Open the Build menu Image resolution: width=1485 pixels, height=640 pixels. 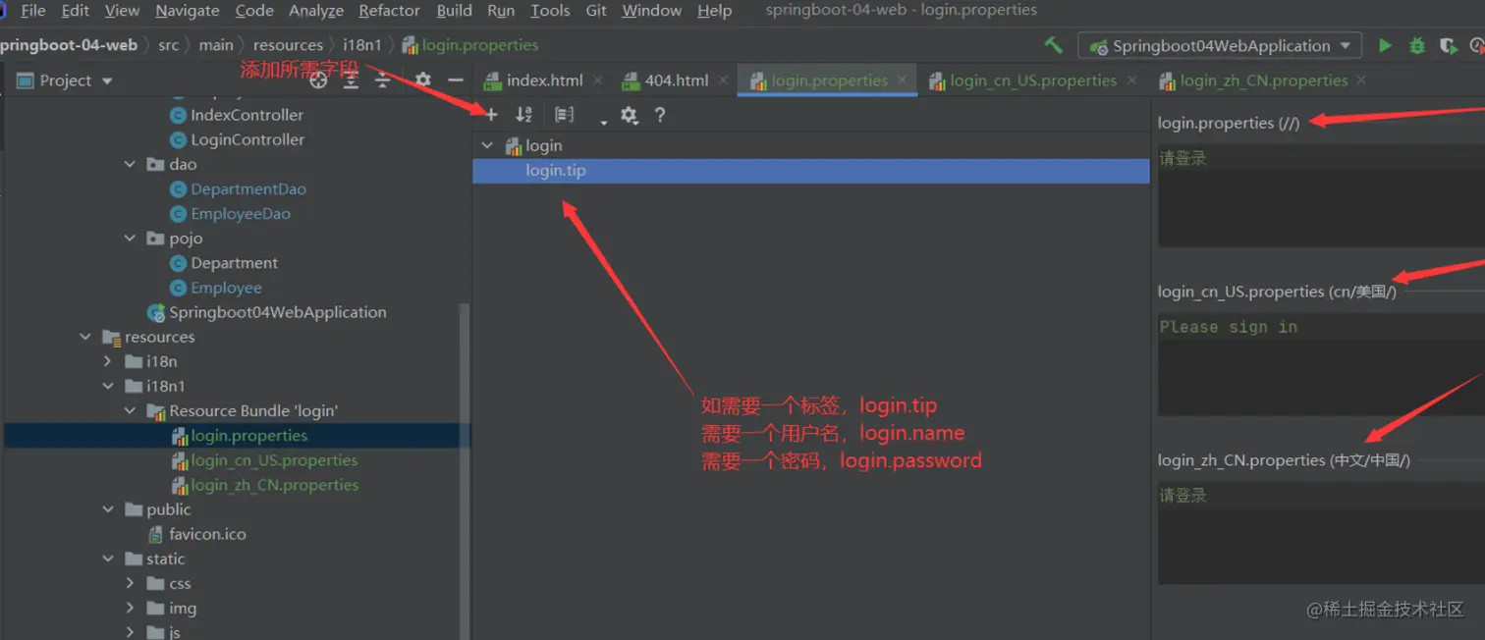454,11
